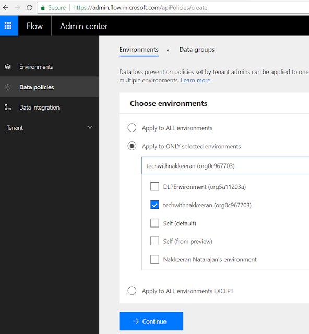Click the Data integration icon in sidebar
The height and width of the screenshot is (334, 309).
(8, 108)
